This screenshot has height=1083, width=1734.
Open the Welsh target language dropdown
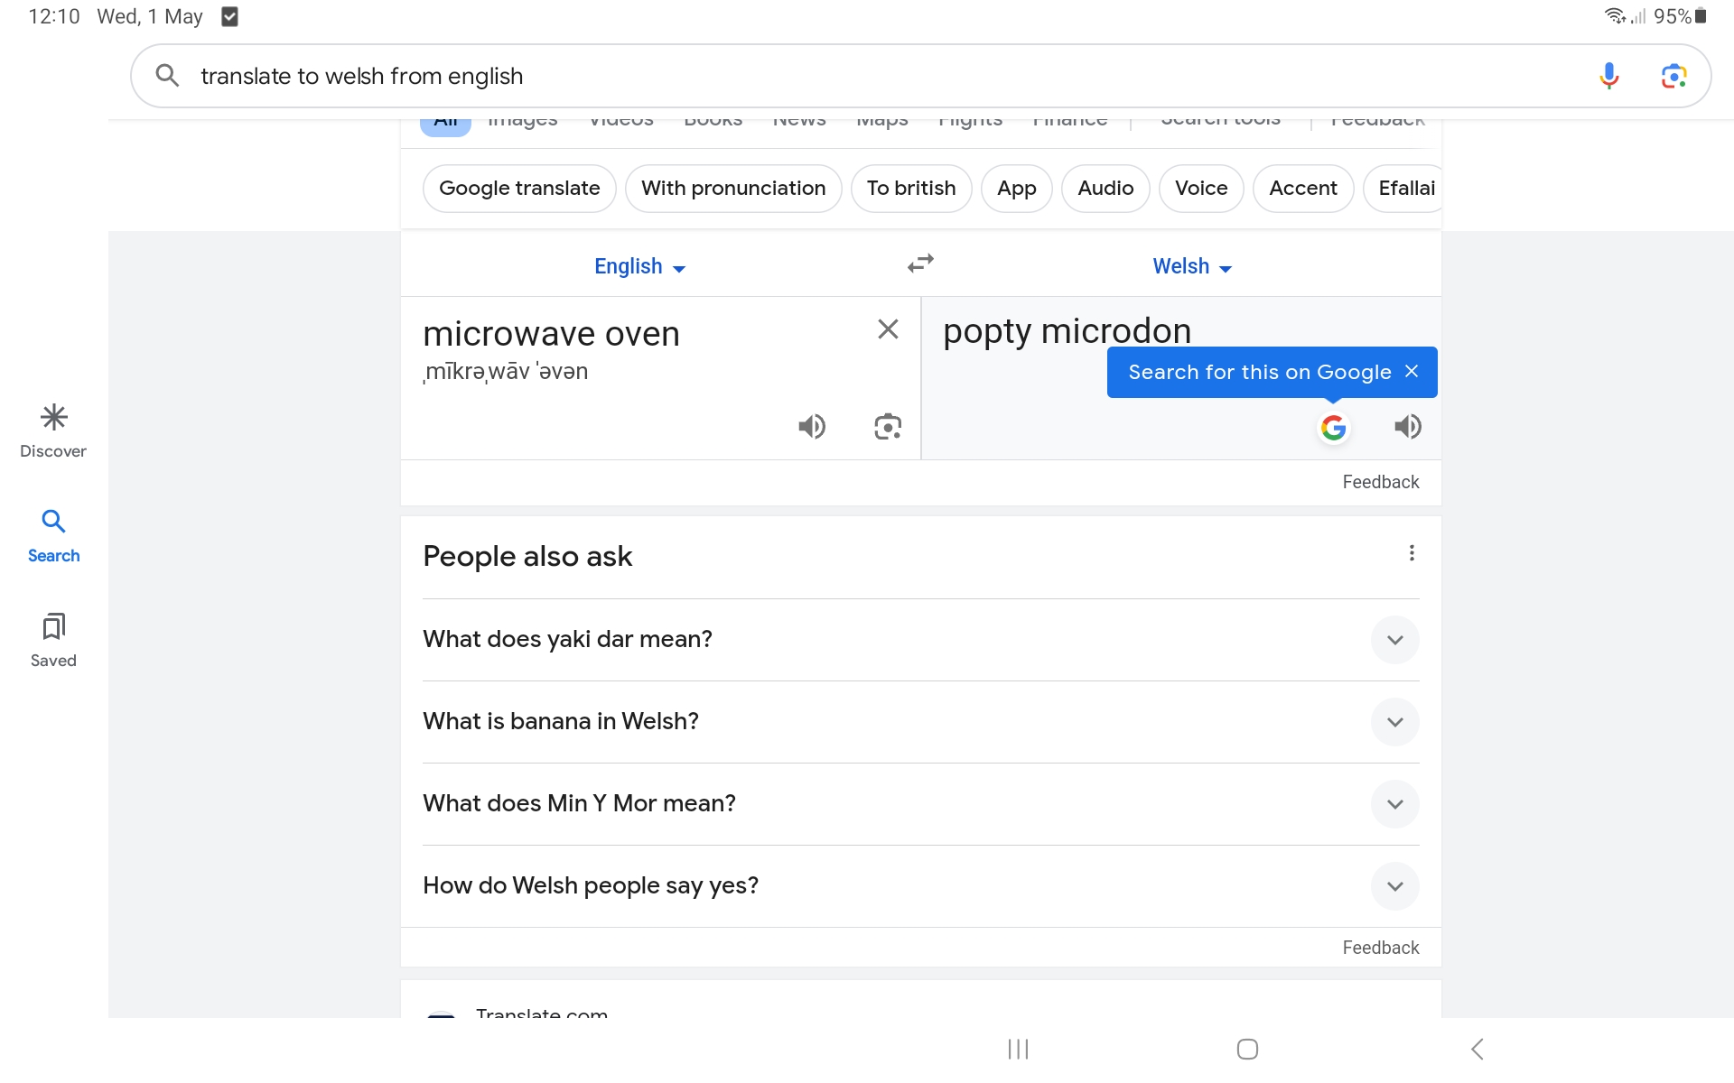pyautogui.click(x=1191, y=266)
